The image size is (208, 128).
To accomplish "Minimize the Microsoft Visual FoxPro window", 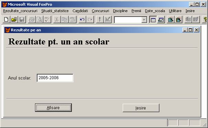I will pos(191,4).
